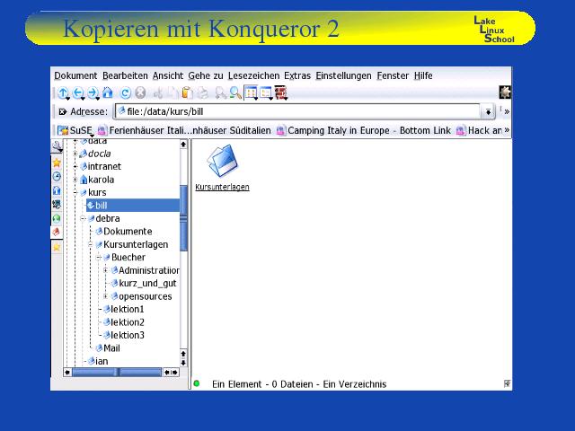575x431 pixels.
Task: Click into the Adresse URL field
Action: point(297,111)
